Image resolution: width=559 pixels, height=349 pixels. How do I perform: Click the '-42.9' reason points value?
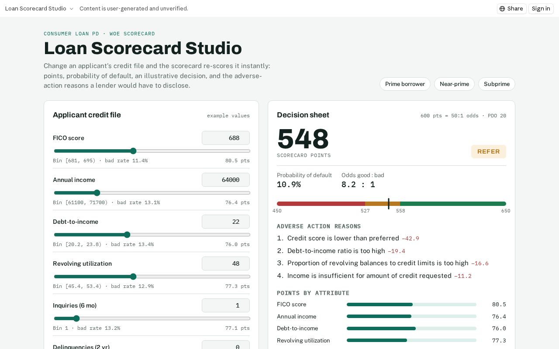click(x=411, y=239)
